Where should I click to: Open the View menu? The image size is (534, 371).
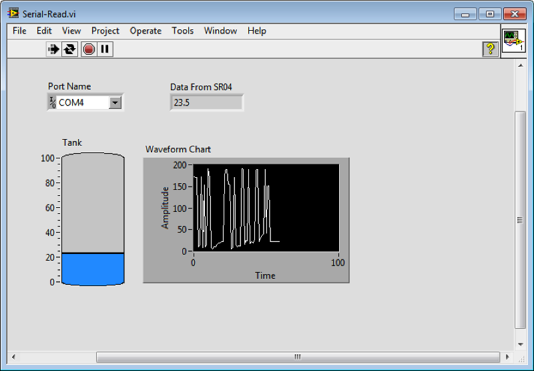click(71, 31)
